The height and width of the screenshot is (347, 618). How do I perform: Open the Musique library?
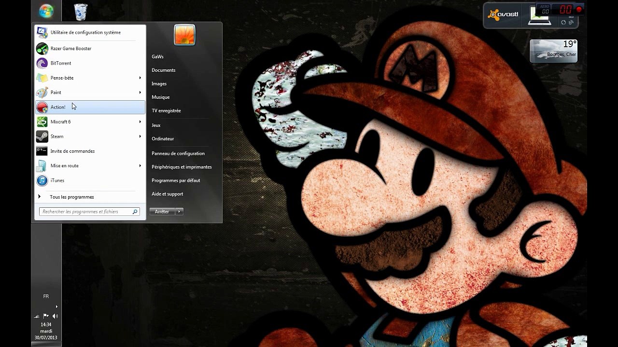click(x=160, y=97)
